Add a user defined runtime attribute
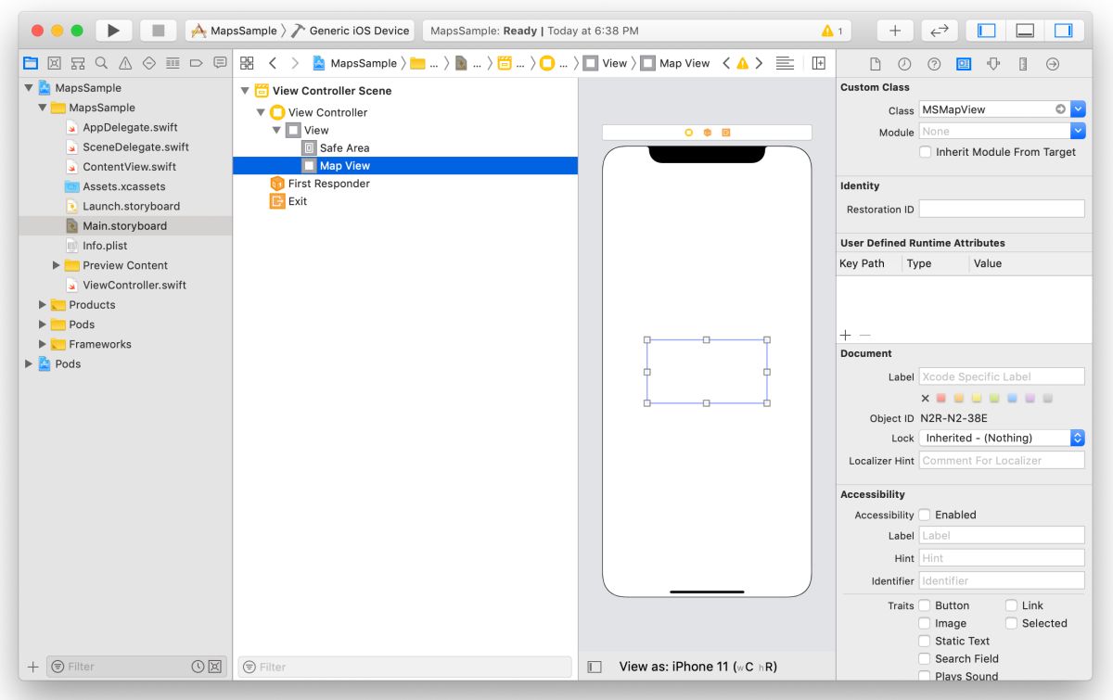1113x700 pixels. (x=845, y=335)
